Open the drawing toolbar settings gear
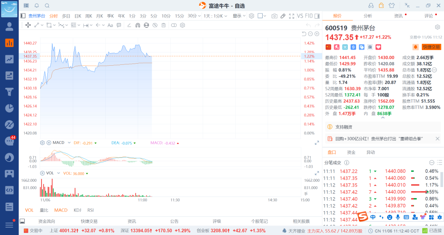 click(183, 25)
